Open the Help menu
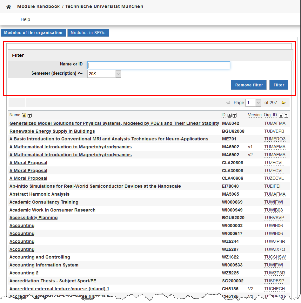 [x=25, y=19]
